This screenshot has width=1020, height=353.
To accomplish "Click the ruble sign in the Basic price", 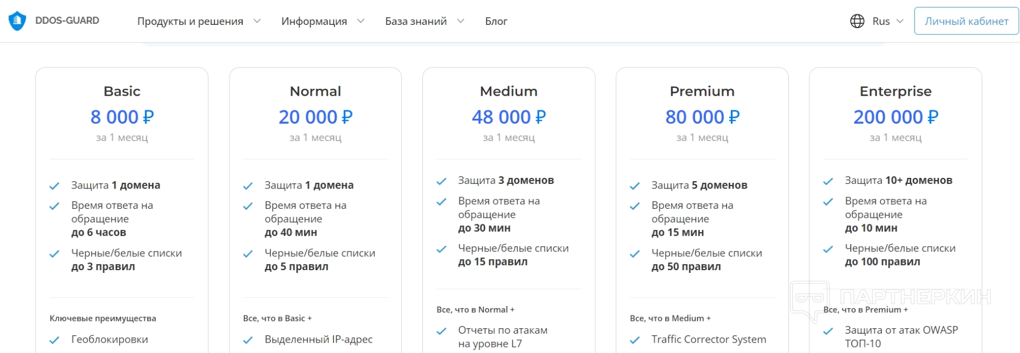I will pyautogui.click(x=148, y=117).
